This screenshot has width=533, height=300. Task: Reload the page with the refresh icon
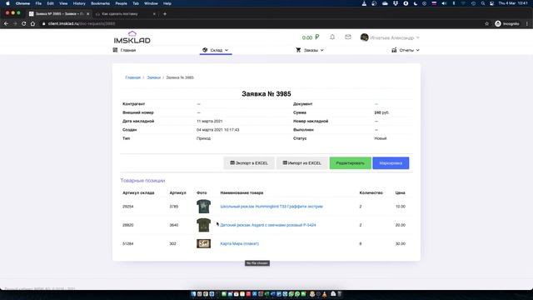click(24, 23)
